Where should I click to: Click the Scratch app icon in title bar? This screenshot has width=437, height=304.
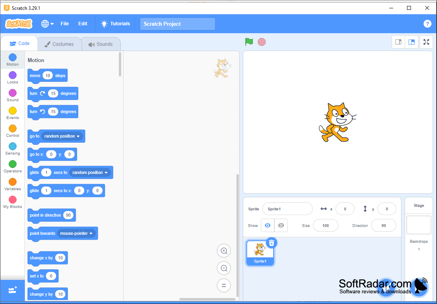click(6, 8)
